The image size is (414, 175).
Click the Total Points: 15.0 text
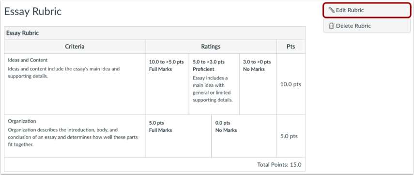click(x=279, y=165)
